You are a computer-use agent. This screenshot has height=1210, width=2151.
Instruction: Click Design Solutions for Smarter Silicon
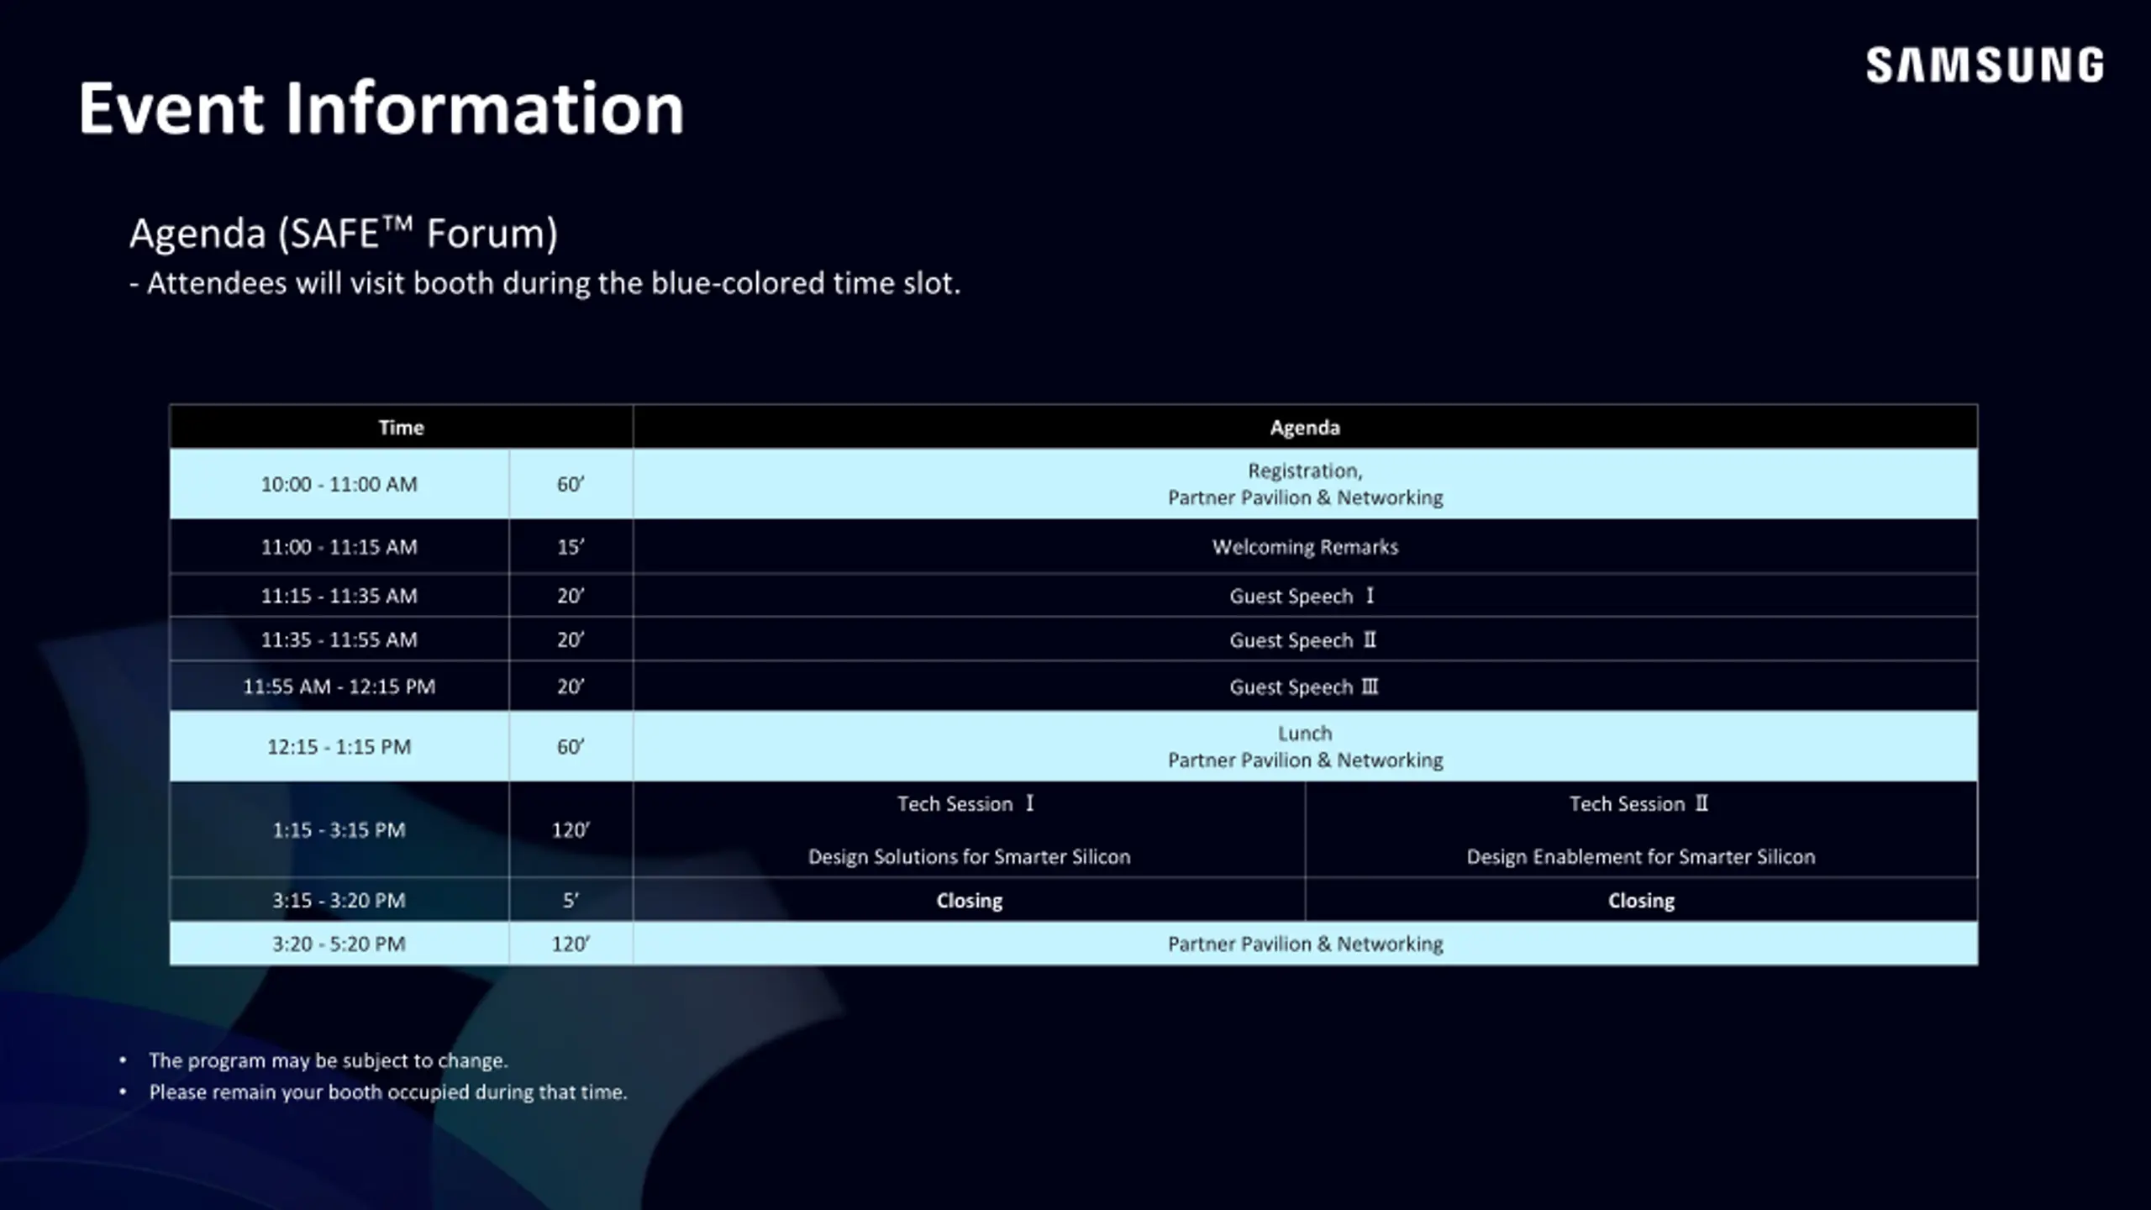[x=969, y=856]
